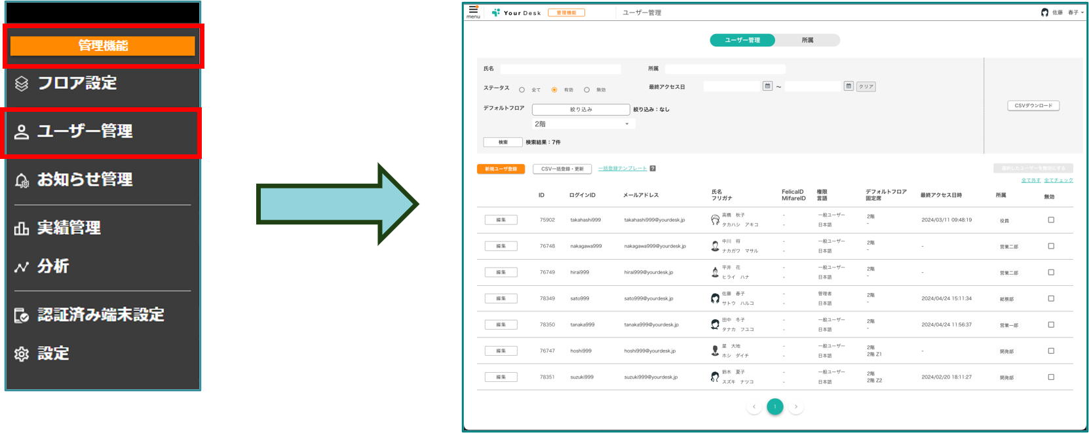Select the 無効 status radio button
Screen dimensions: 1089x433
[586, 90]
